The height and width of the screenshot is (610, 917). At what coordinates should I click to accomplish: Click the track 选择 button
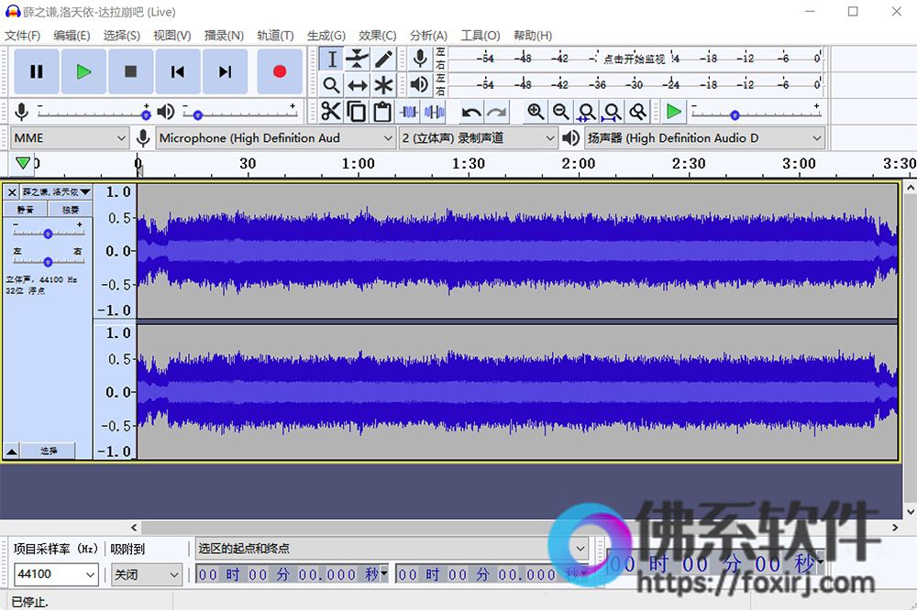[48, 451]
